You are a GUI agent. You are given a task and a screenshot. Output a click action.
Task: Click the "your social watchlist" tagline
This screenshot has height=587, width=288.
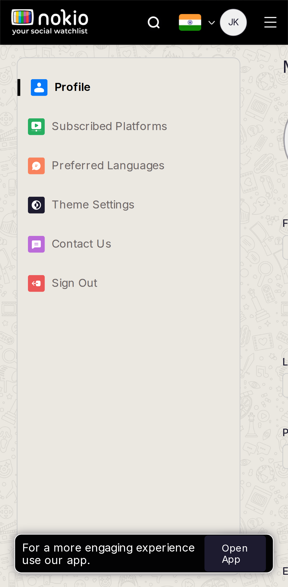click(x=50, y=31)
